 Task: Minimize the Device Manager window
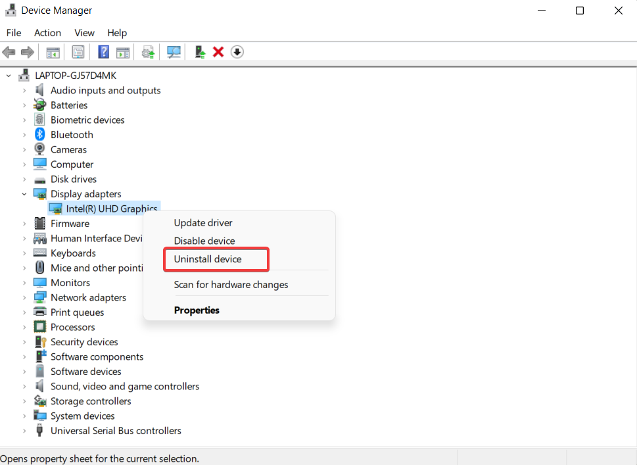[542, 11]
